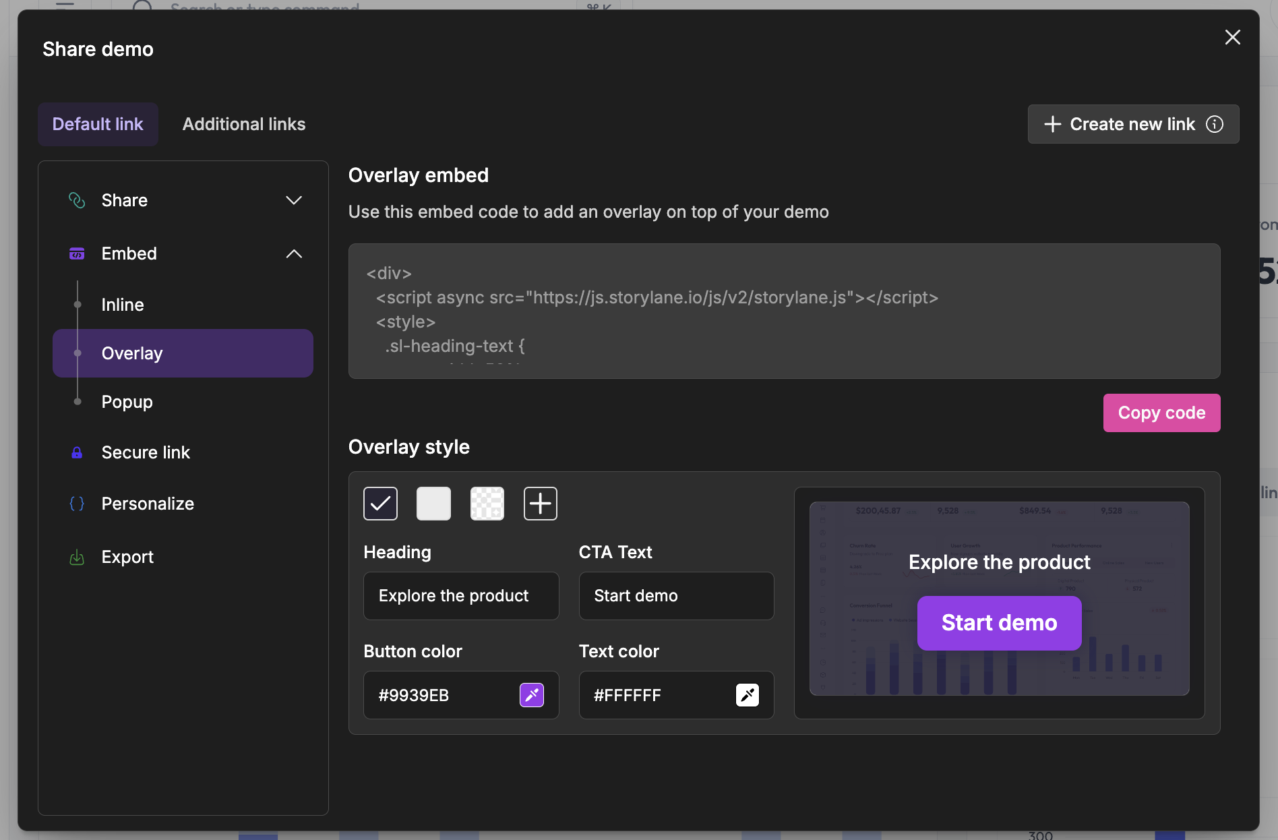The height and width of the screenshot is (840, 1278).
Task: Click the Export download icon
Action: 77,557
